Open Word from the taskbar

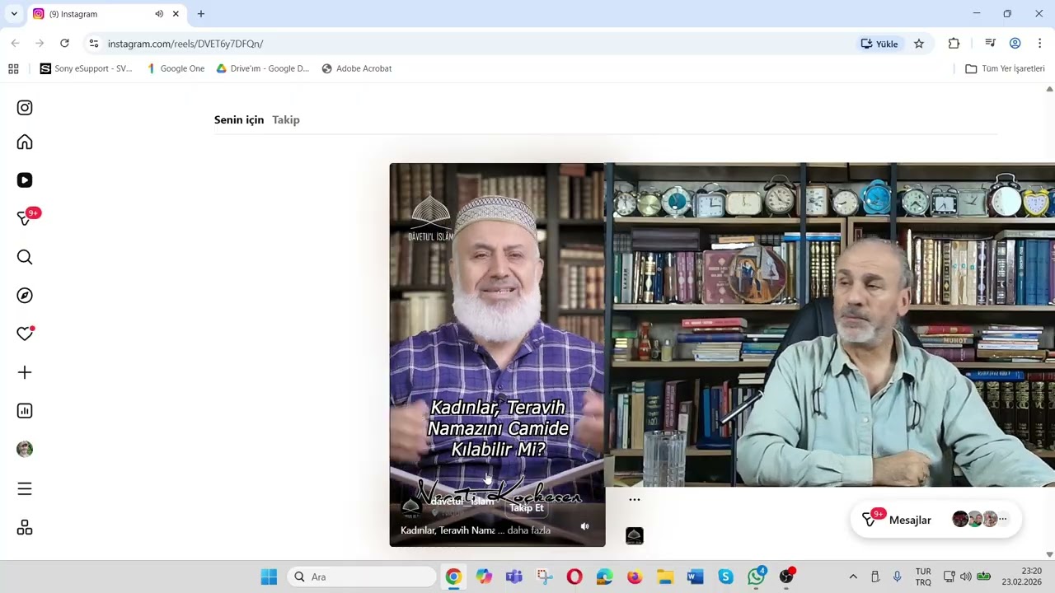[695, 577]
